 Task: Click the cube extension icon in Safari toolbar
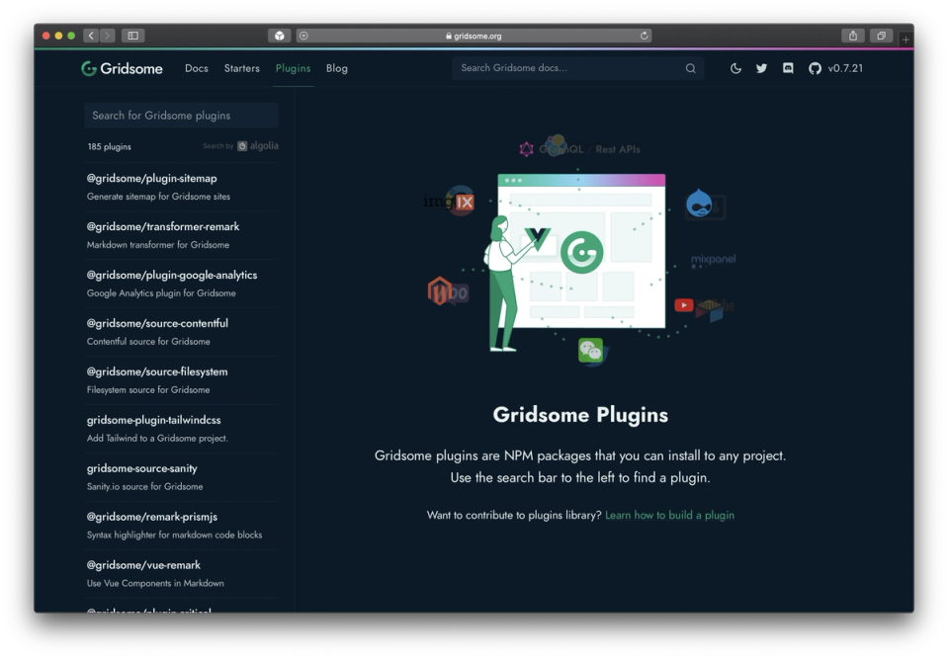pyautogui.click(x=279, y=36)
